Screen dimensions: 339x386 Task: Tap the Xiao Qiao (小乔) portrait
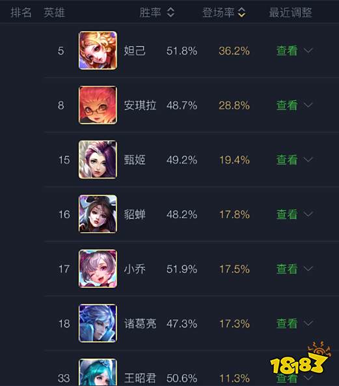coord(98,269)
